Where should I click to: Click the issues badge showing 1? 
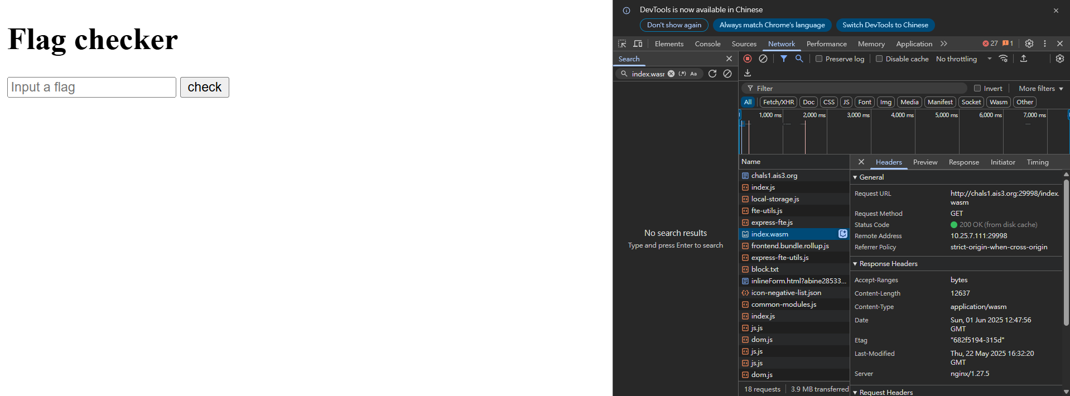tap(1008, 44)
